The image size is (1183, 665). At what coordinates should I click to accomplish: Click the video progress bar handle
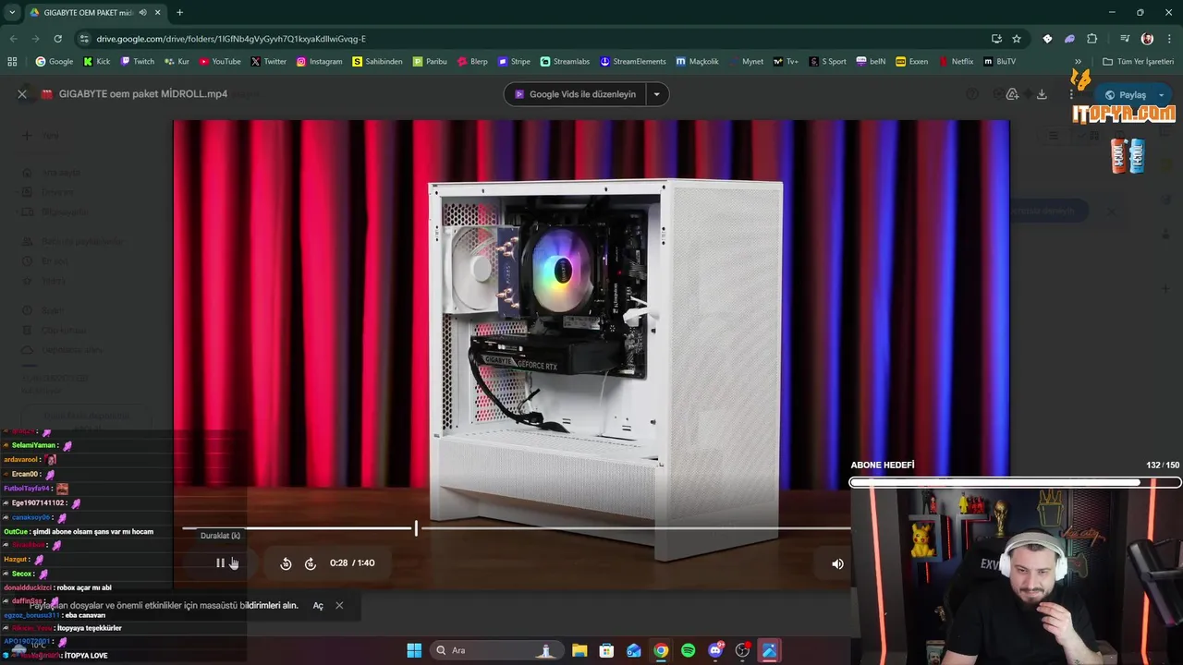(x=416, y=528)
